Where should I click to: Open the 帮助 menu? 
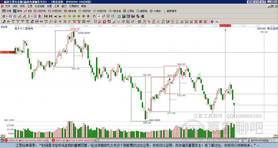click(x=84, y=6)
